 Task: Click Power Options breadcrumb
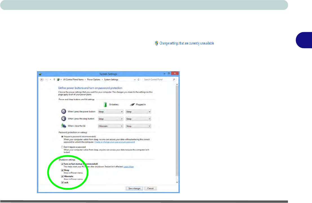94,79
